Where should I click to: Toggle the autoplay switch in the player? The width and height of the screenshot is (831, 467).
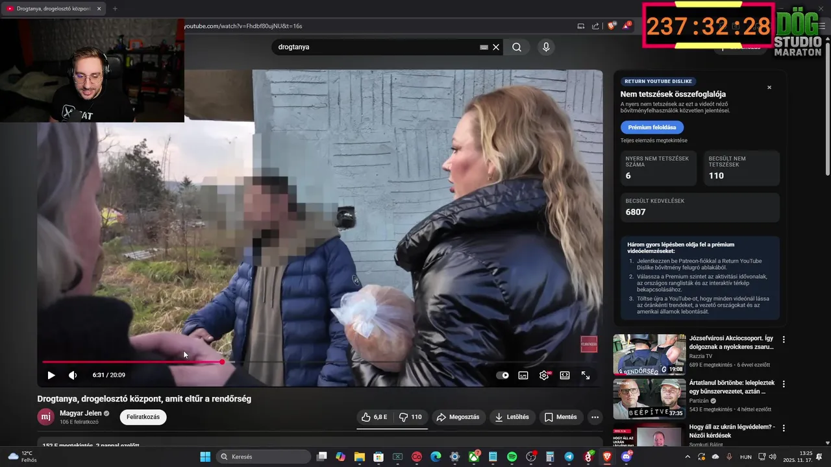click(x=502, y=375)
